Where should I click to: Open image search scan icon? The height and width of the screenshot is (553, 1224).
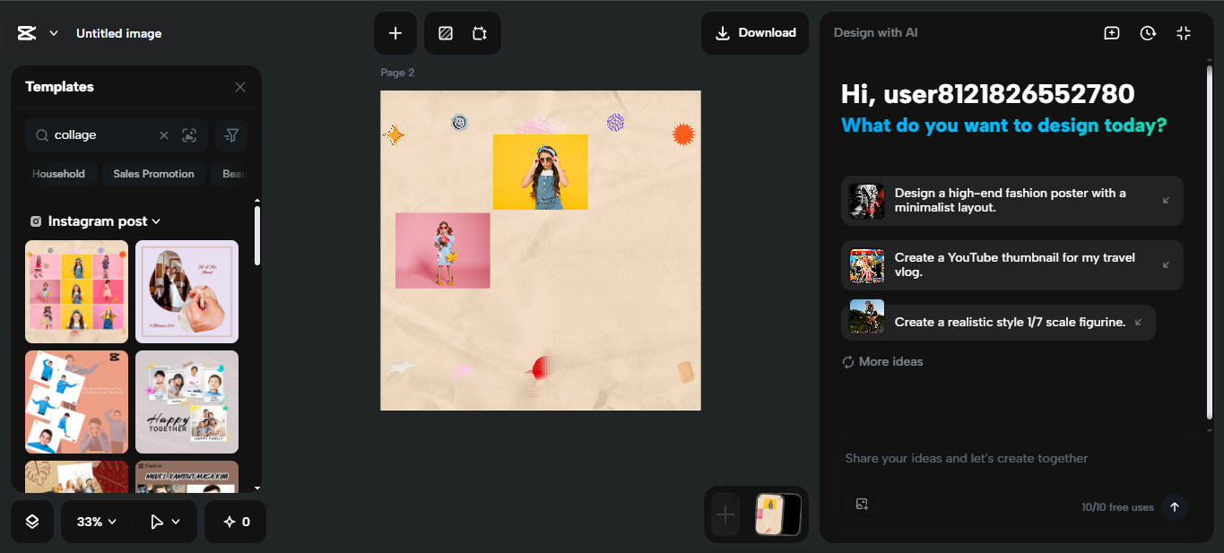coord(189,135)
